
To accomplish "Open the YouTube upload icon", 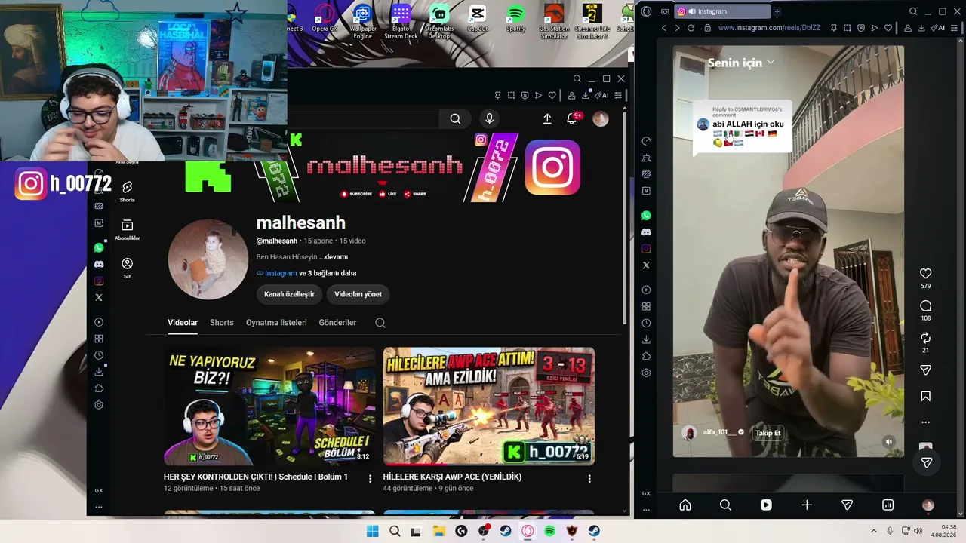I will point(547,118).
